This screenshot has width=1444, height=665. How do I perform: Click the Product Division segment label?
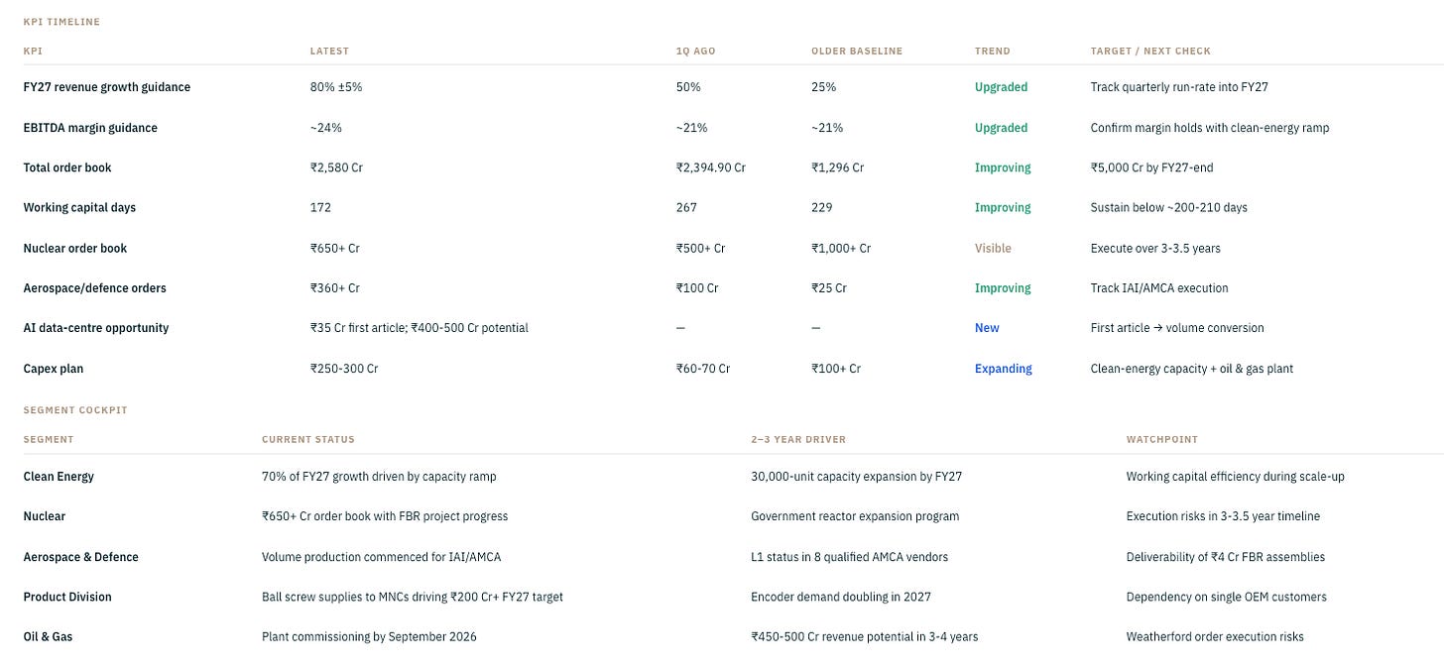tap(67, 597)
